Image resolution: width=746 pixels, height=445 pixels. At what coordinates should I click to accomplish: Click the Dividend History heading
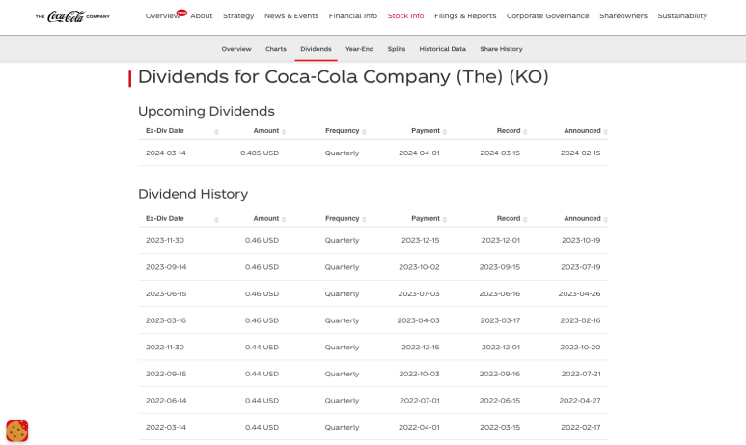pyautogui.click(x=193, y=194)
